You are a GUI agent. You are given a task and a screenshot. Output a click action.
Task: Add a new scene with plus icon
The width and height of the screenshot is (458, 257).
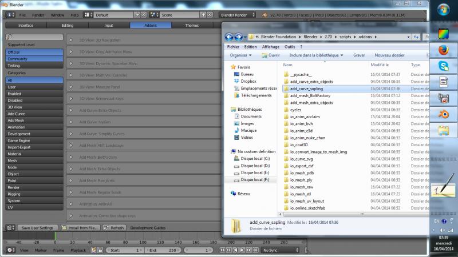(203, 15)
